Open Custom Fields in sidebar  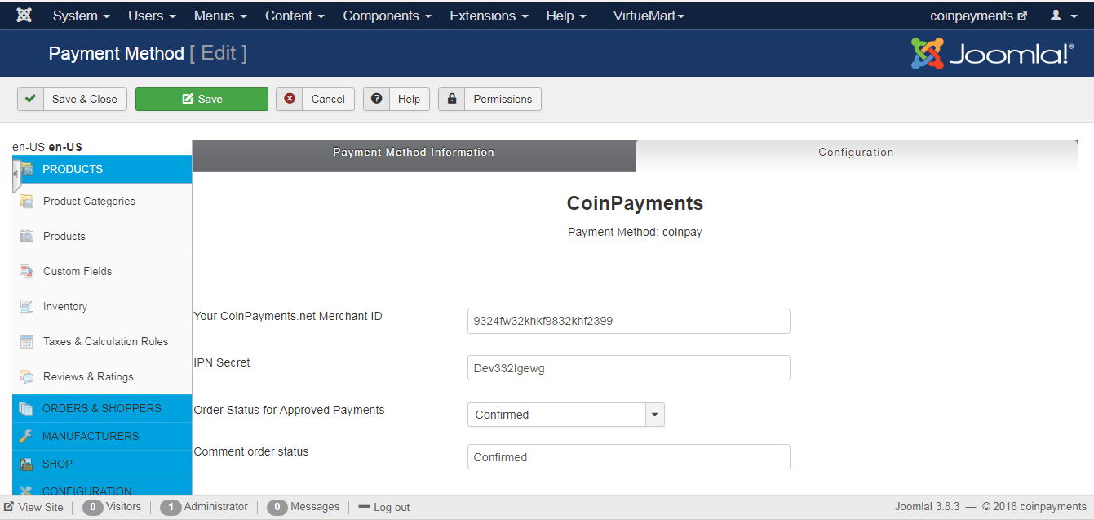78,271
